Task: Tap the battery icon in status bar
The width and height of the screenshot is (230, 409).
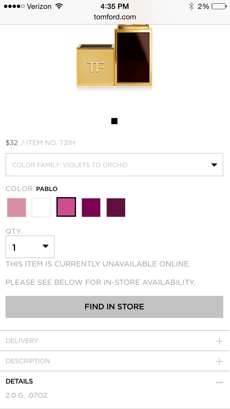Action: point(219,6)
